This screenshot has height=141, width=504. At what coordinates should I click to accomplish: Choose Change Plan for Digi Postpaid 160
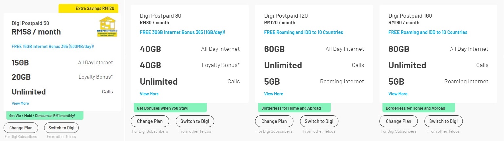pos(398,121)
